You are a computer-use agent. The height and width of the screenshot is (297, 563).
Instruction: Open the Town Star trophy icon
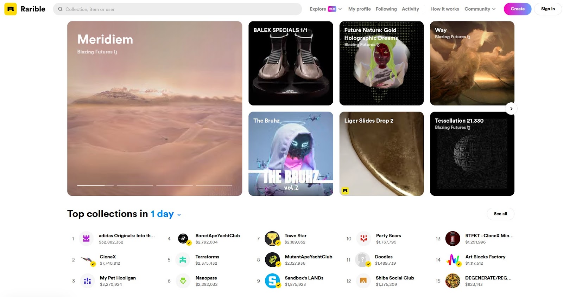click(x=272, y=239)
